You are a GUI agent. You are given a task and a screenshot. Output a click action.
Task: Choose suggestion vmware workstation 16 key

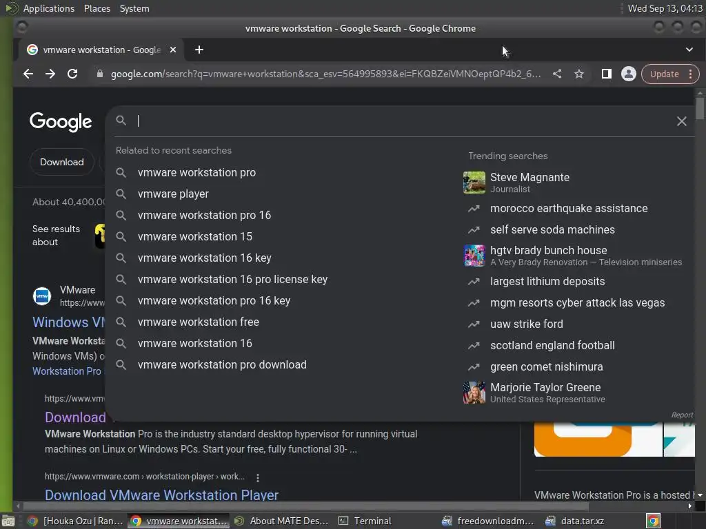point(204,258)
